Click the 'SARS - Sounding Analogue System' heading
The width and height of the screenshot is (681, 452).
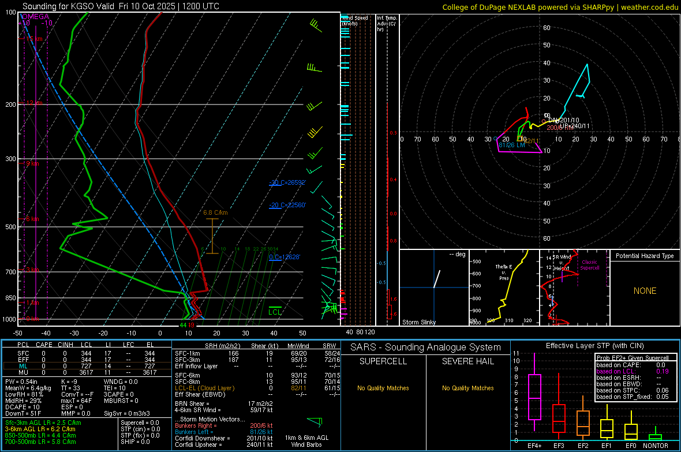coord(425,348)
